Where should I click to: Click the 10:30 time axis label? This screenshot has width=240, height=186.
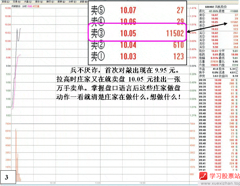[53, 183]
